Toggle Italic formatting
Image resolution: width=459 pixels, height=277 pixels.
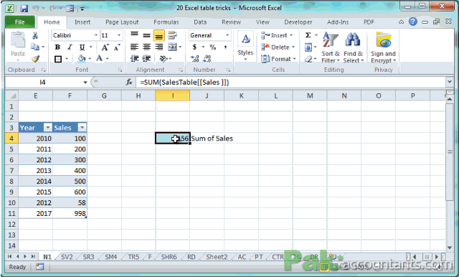point(70,47)
